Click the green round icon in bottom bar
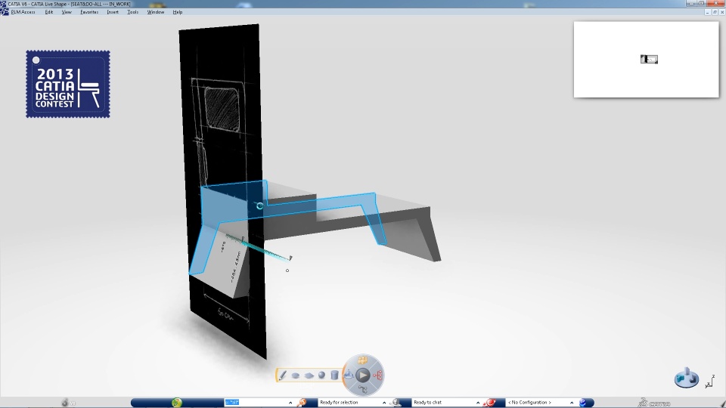 point(176,403)
